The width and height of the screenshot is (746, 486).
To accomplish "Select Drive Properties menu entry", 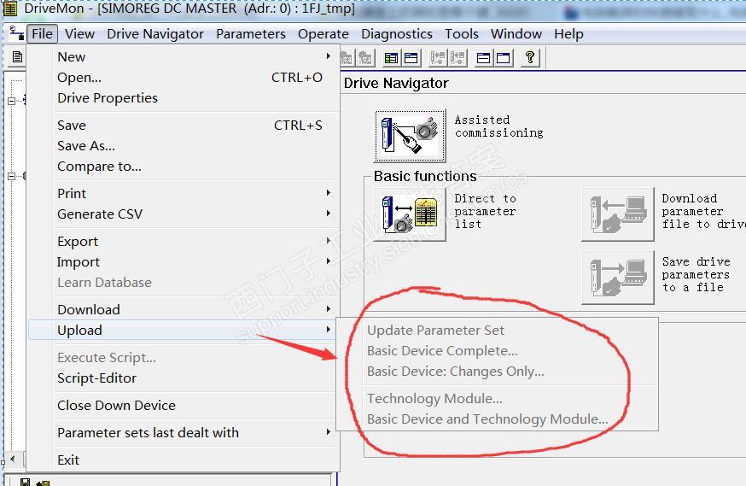I will pos(184,97).
